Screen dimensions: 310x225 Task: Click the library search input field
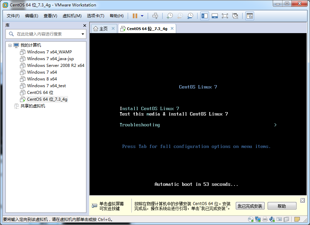click(x=46, y=34)
